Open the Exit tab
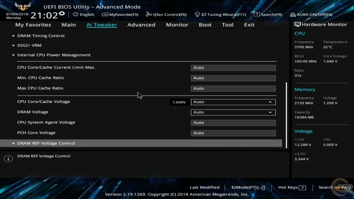This screenshot has width=354, height=199. point(249,24)
